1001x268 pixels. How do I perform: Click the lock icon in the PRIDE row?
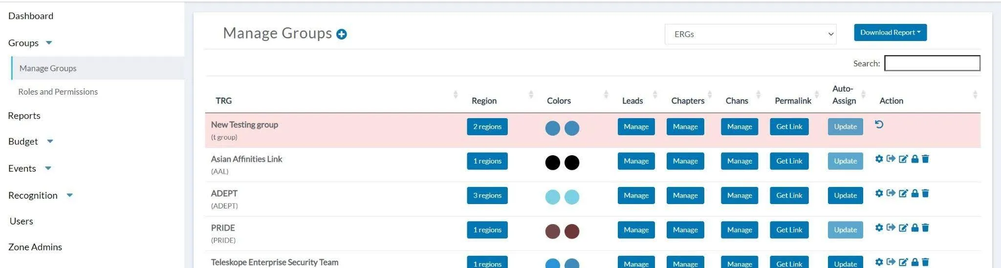914,227
